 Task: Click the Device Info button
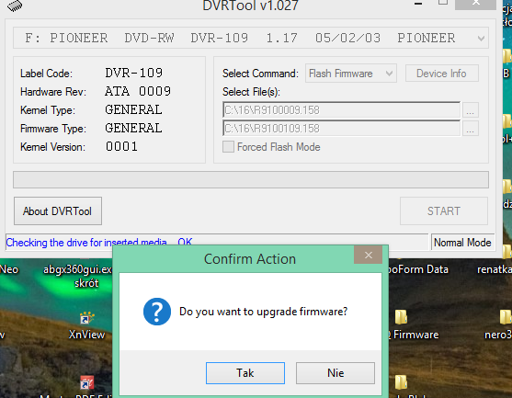pos(442,74)
